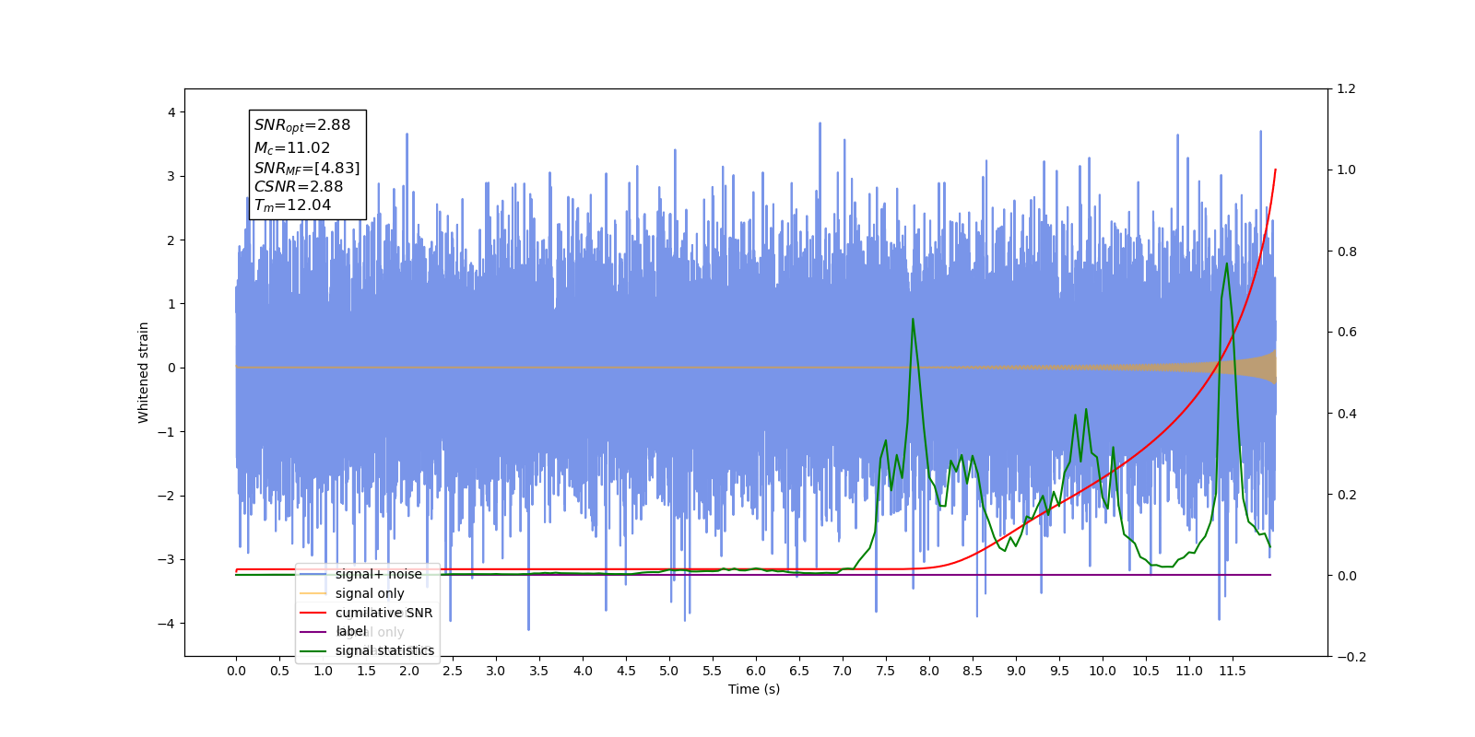
Task: Click the CSNR=2.88 annotation text
Action: pos(299,186)
